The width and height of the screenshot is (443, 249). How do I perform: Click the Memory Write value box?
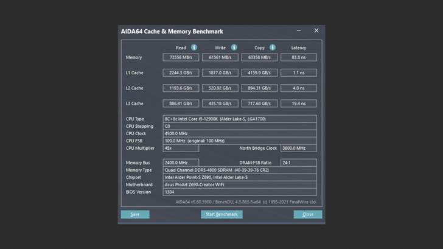[220, 57]
